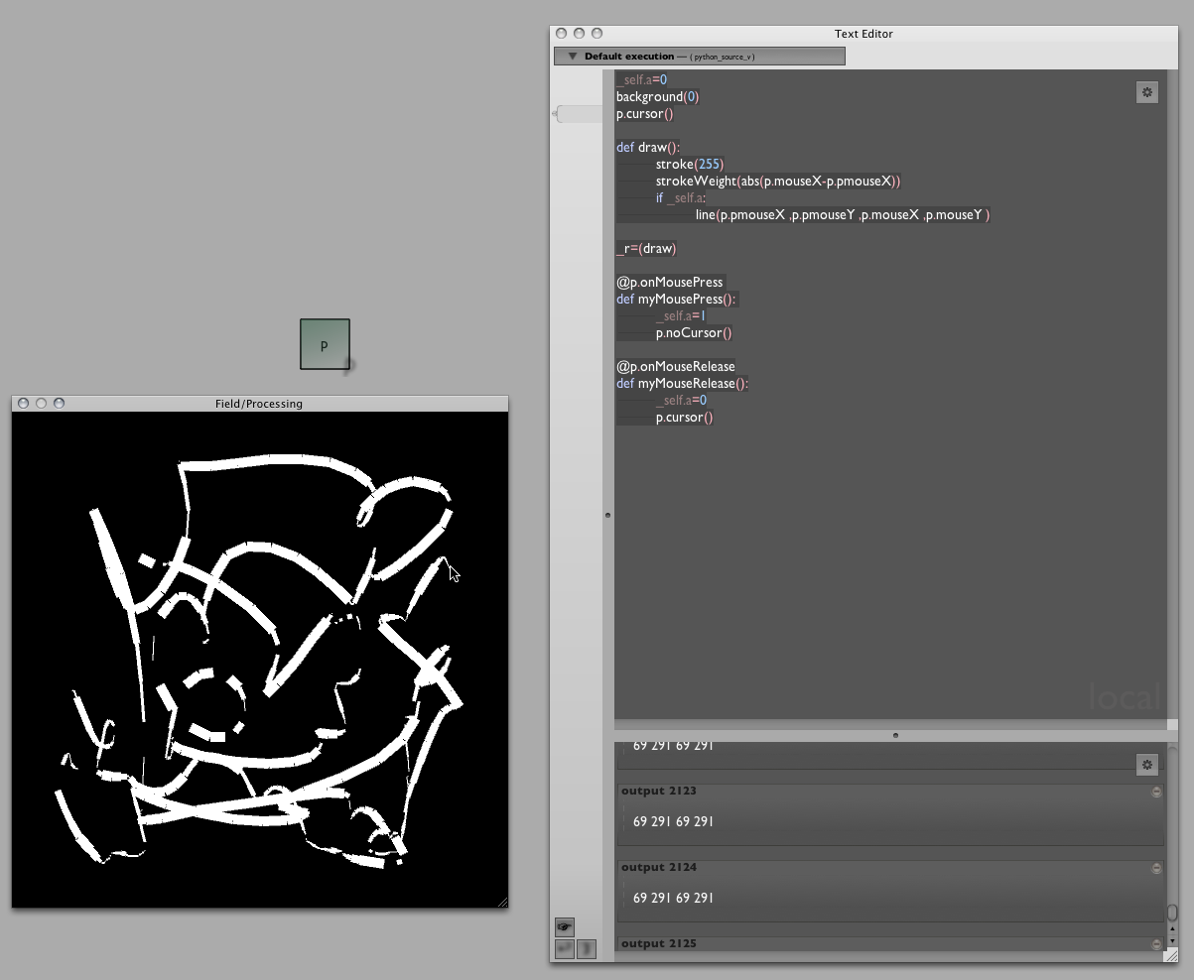The image size is (1194, 980).
Task: Focus the Field/Processing window title bar
Action: coord(259,404)
